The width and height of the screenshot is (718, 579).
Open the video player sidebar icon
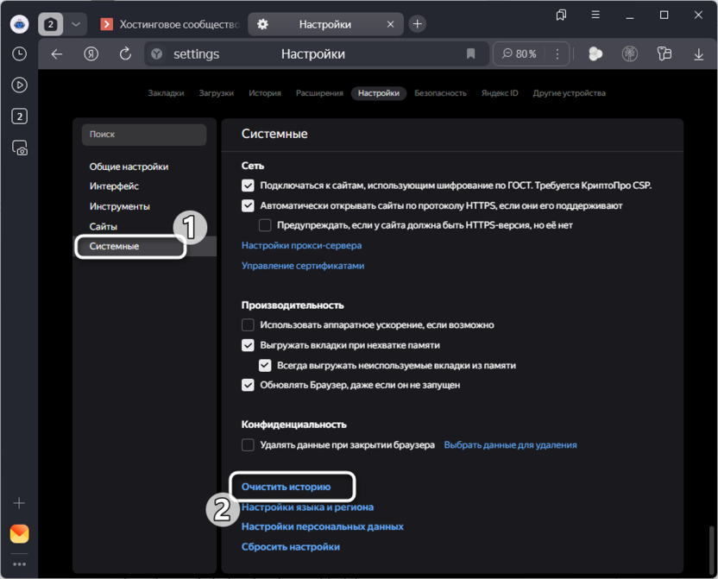19,85
